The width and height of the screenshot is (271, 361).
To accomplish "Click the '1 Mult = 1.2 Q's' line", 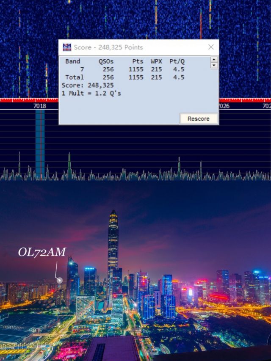I will [x=91, y=93].
